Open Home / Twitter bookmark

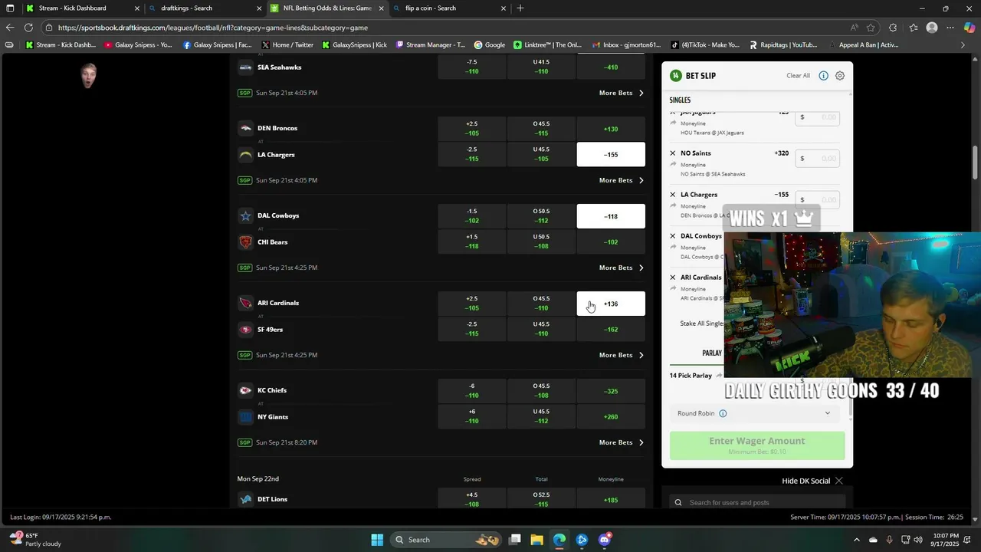point(287,45)
